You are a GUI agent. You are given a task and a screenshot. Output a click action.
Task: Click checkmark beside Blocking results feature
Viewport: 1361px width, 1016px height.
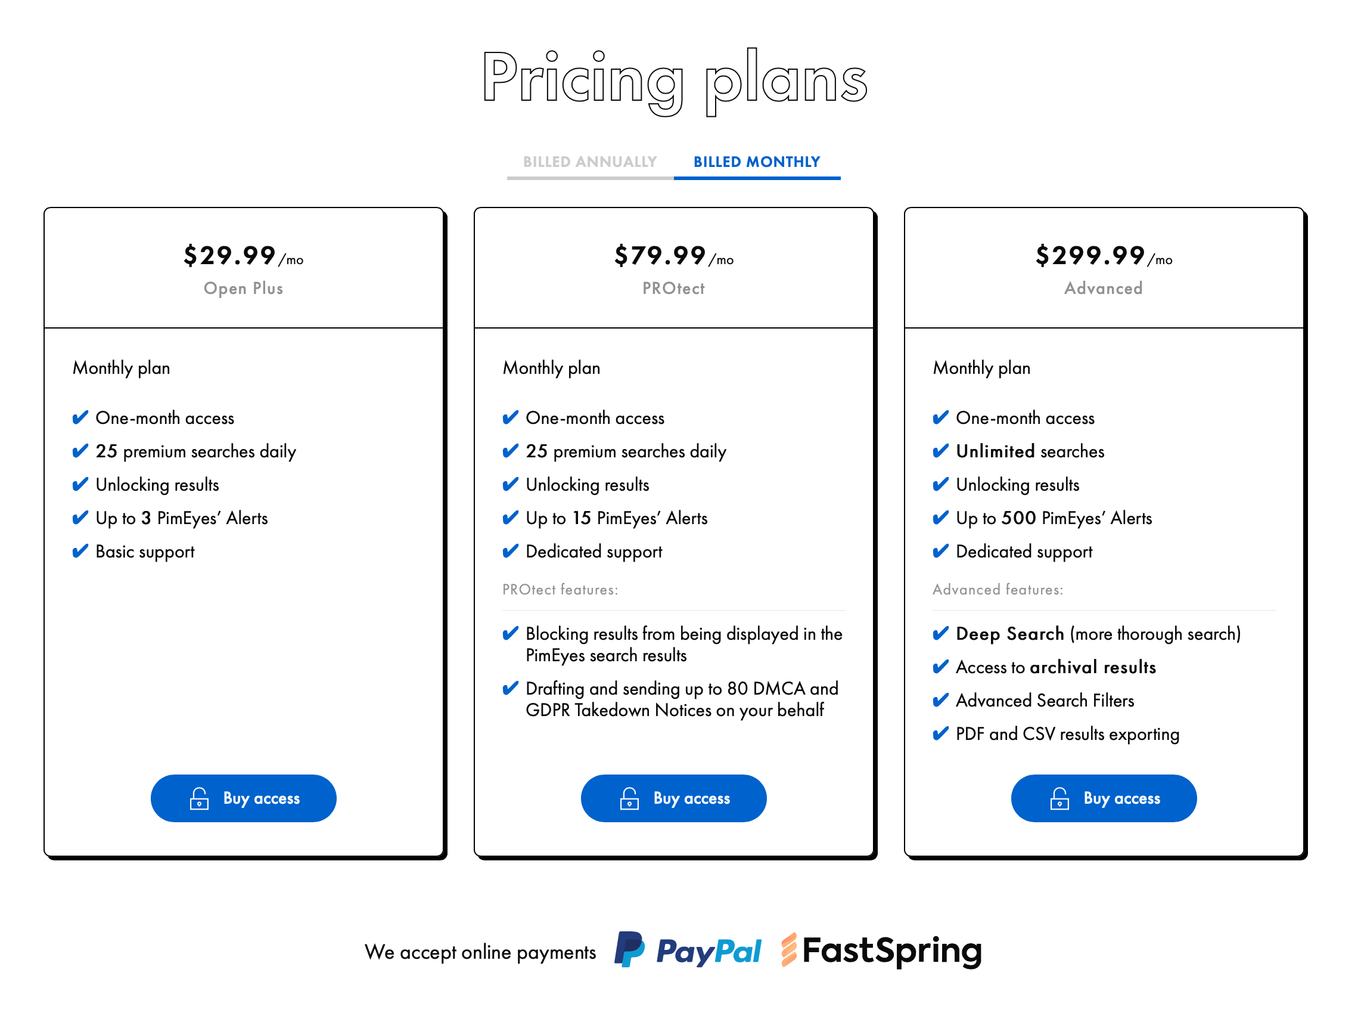point(510,633)
